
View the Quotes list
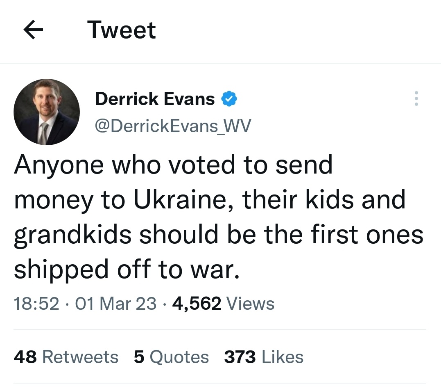171,357
